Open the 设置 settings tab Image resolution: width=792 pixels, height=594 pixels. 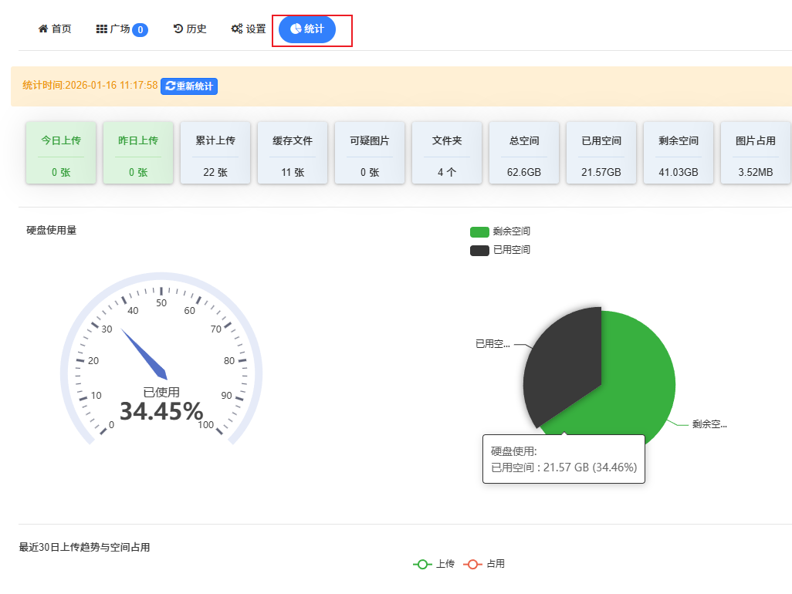tap(248, 29)
